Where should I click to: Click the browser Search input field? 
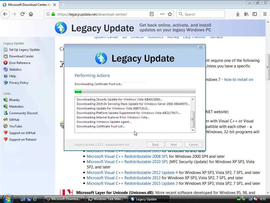pyautogui.click(x=201, y=14)
